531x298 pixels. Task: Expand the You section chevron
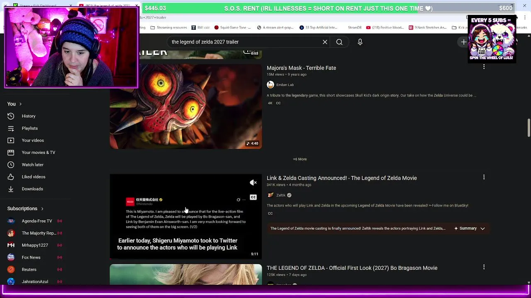point(20,104)
